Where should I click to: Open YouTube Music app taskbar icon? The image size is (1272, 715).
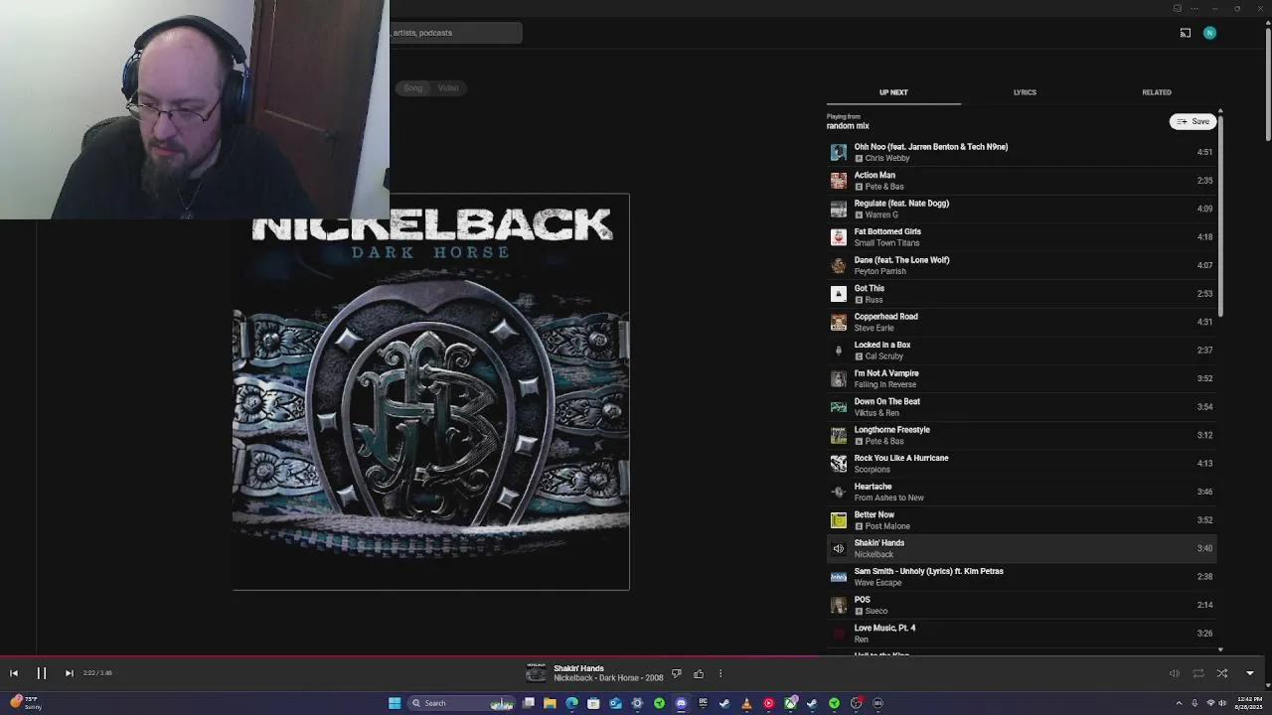coord(768,703)
